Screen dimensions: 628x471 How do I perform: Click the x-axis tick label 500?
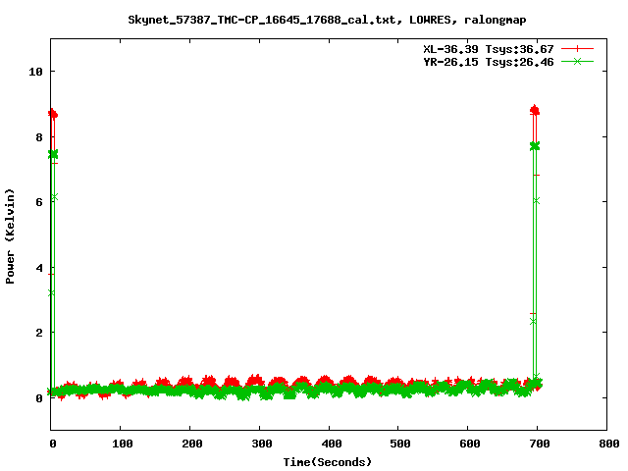coord(400,444)
